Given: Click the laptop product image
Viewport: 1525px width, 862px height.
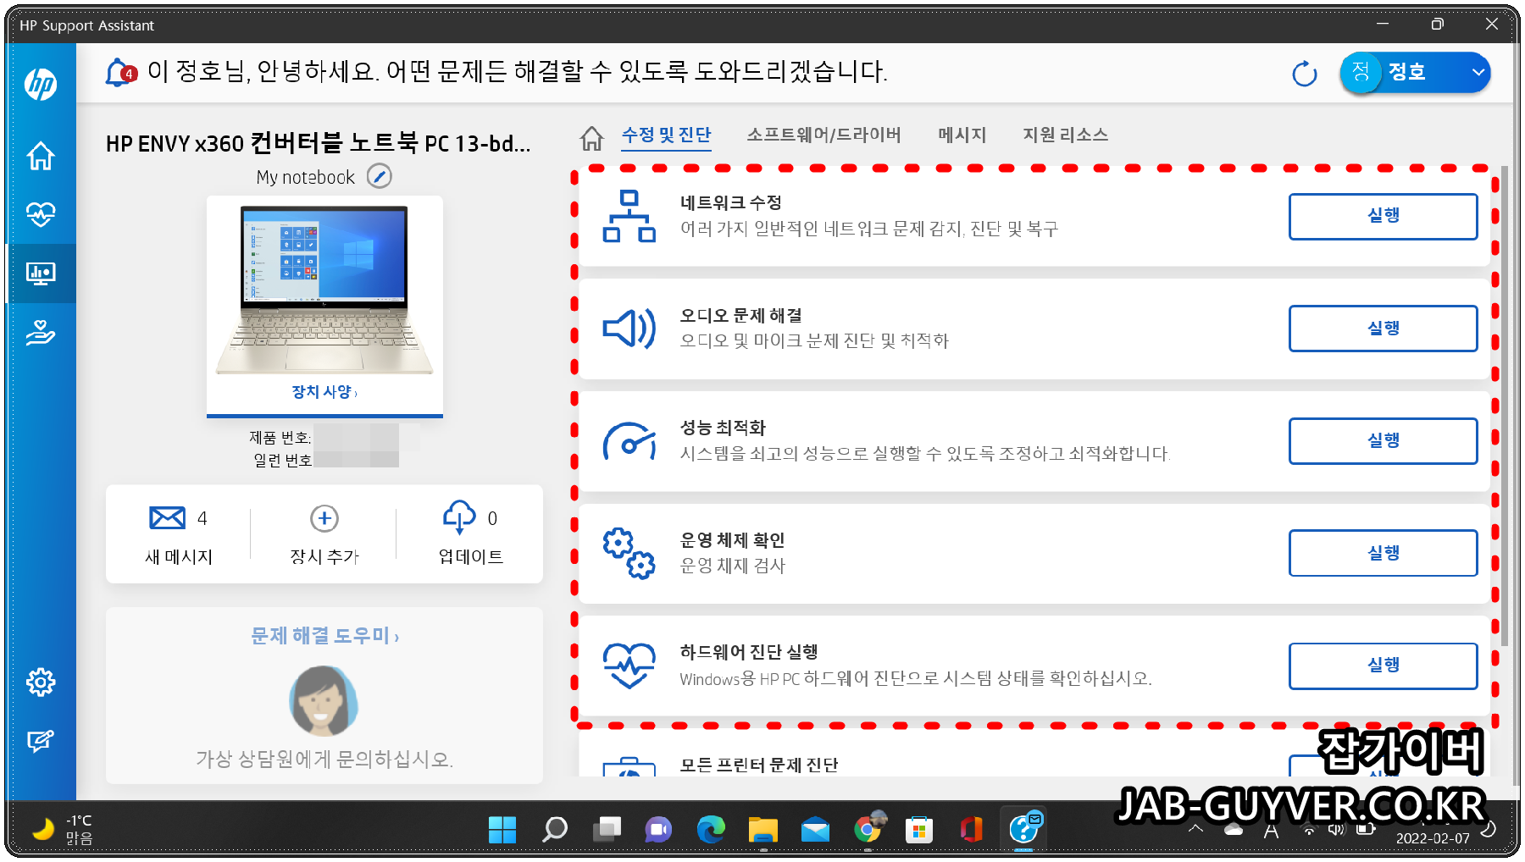Looking at the screenshot, I should pos(324,290).
